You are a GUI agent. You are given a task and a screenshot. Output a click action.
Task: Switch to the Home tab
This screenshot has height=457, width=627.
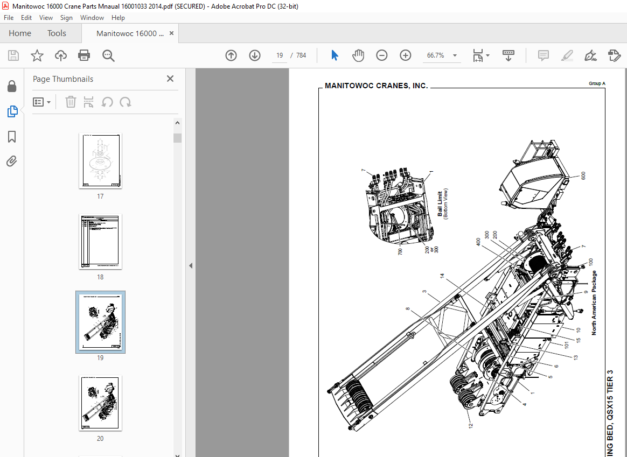click(20, 33)
